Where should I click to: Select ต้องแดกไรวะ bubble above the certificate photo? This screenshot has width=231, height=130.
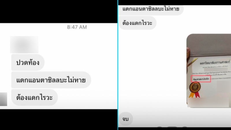pos(137,23)
